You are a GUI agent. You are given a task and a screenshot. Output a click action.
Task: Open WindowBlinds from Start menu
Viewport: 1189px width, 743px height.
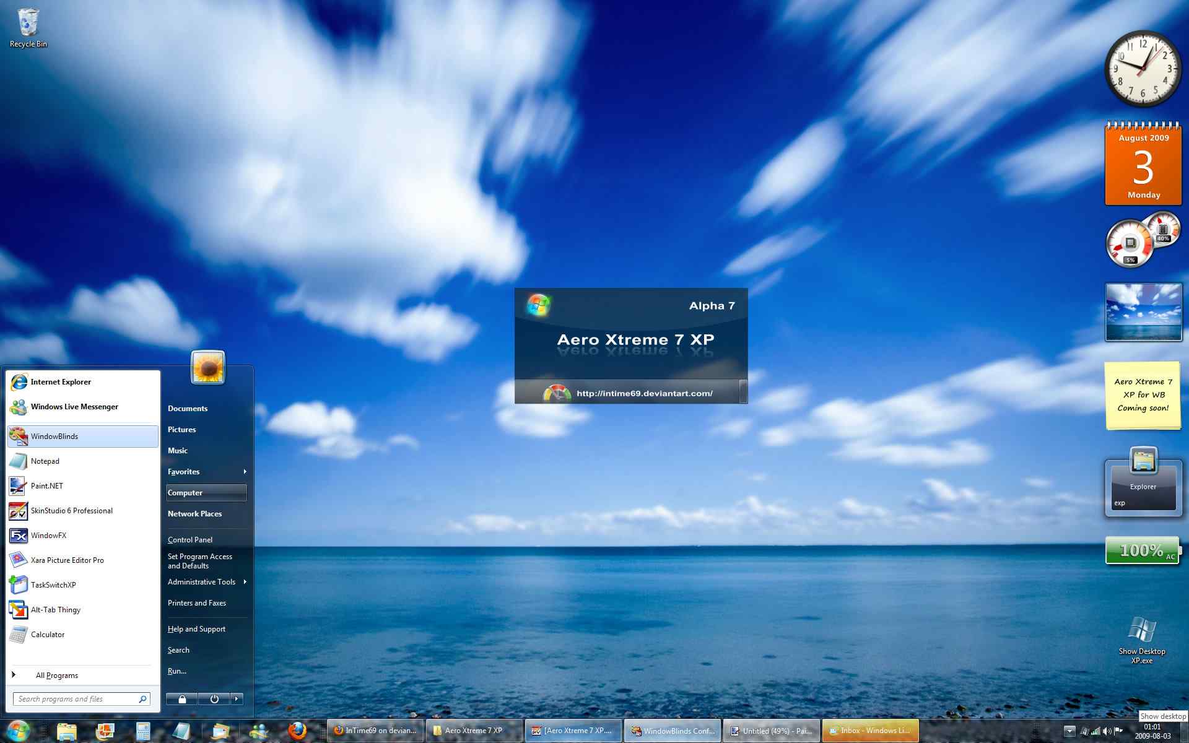(x=82, y=436)
